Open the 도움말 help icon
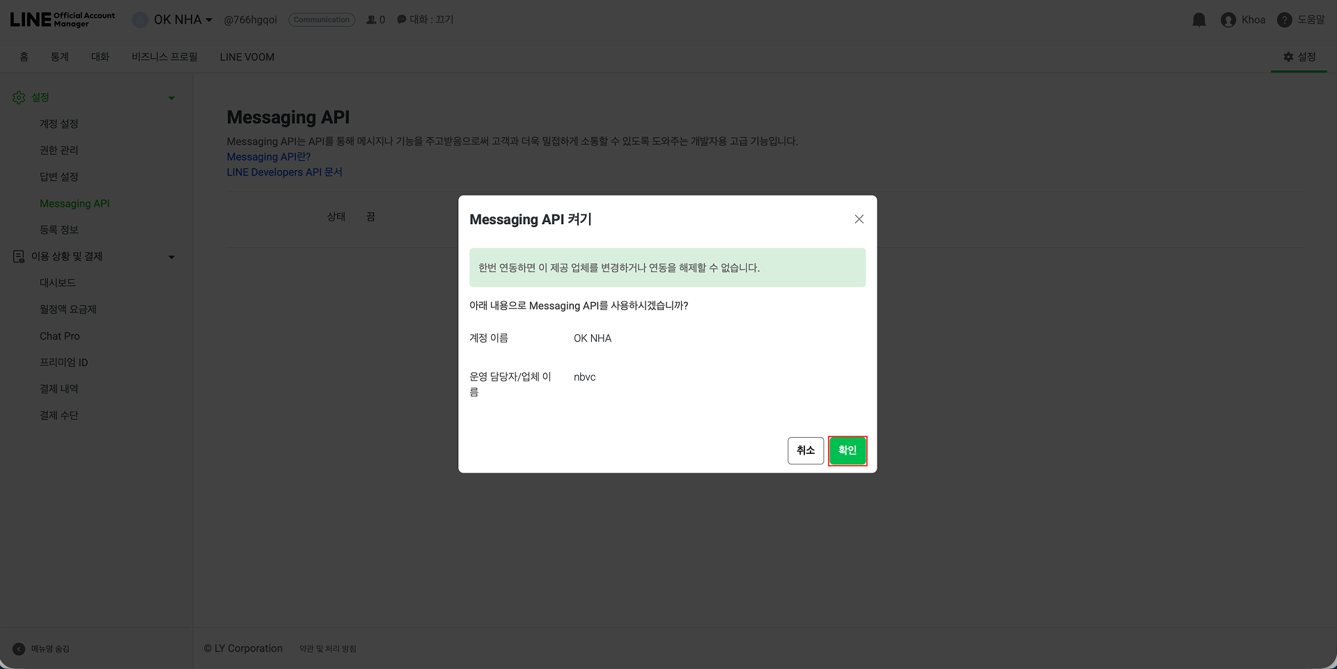This screenshot has height=669, width=1337. tap(1283, 19)
